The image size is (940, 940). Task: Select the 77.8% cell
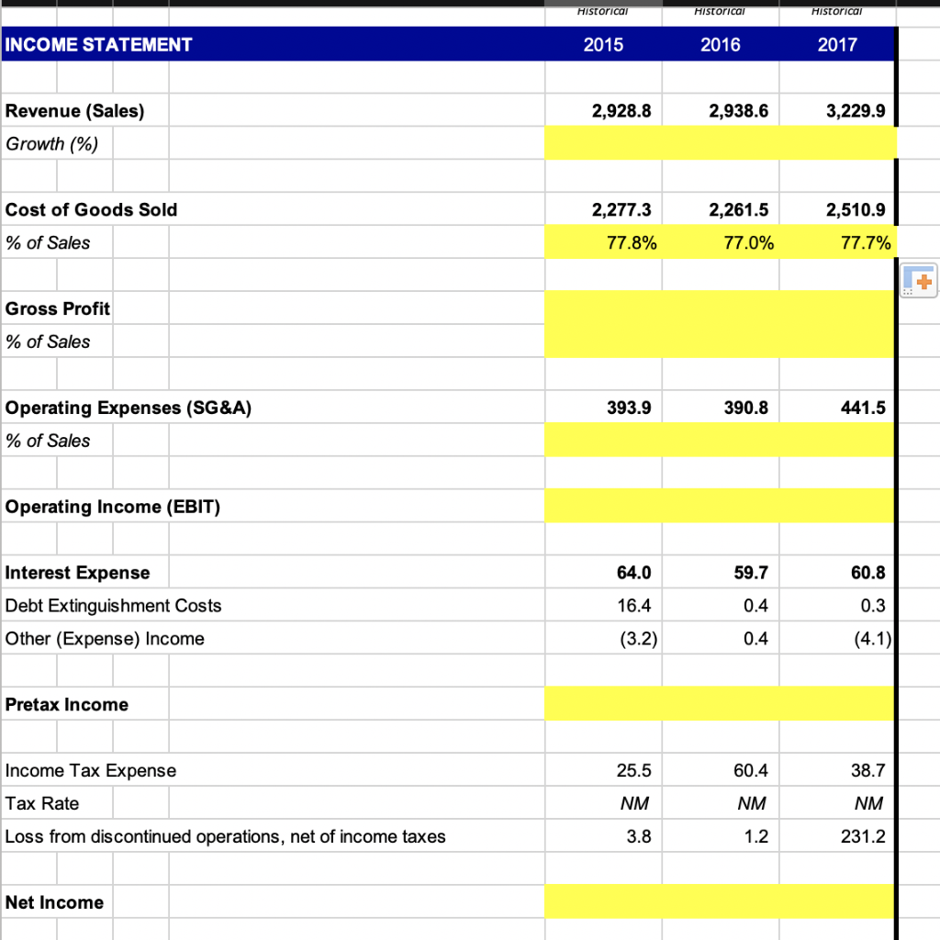tap(603, 242)
